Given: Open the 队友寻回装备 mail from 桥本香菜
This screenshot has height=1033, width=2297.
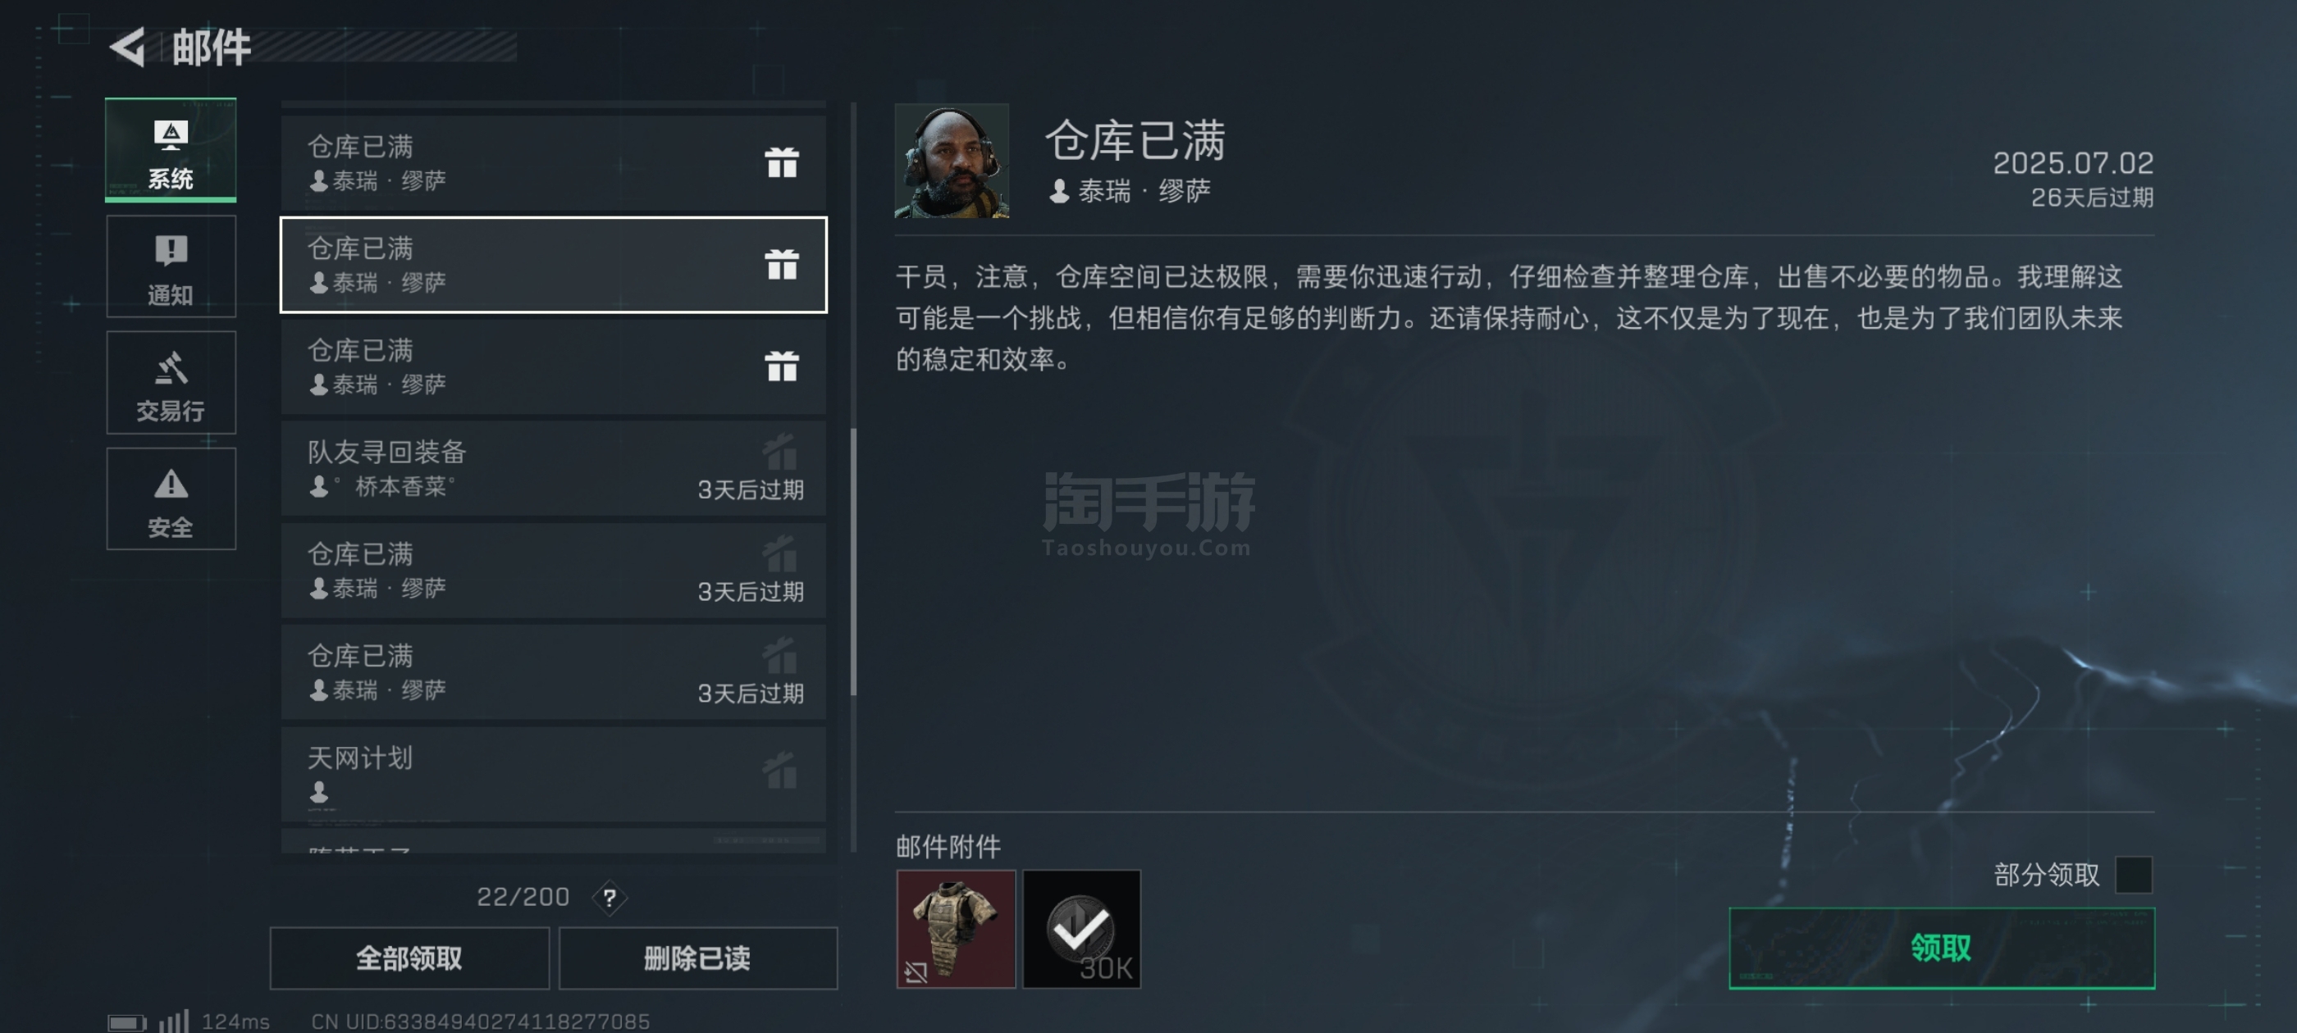Looking at the screenshot, I should point(553,469).
